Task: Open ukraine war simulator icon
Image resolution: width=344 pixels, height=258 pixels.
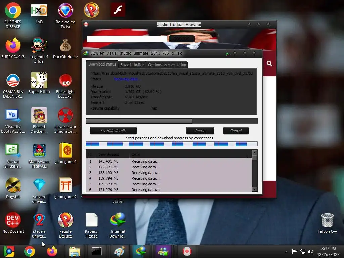Action: pyautogui.click(x=66, y=121)
